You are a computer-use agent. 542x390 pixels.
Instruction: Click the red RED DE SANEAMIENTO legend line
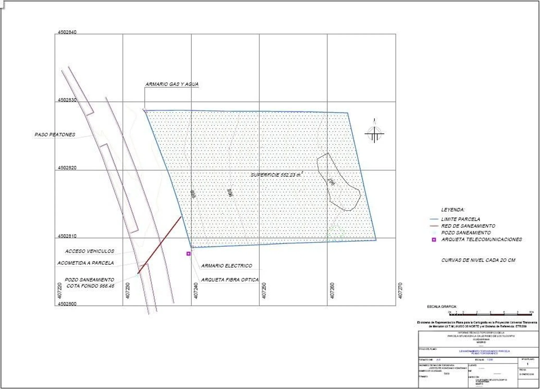coord(434,226)
